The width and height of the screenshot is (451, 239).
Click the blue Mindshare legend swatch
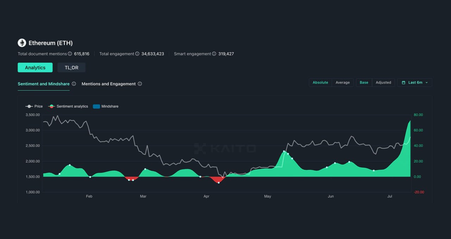pos(96,106)
